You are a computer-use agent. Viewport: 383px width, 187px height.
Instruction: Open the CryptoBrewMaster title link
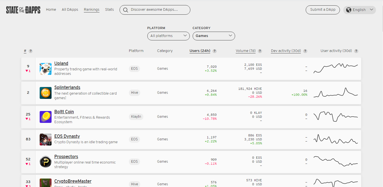point(73,181)
